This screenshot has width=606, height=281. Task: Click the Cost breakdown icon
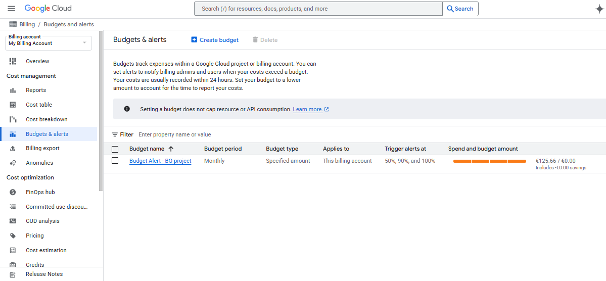click(13, 119)
